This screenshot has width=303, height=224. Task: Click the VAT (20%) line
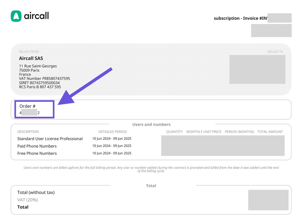27,200
